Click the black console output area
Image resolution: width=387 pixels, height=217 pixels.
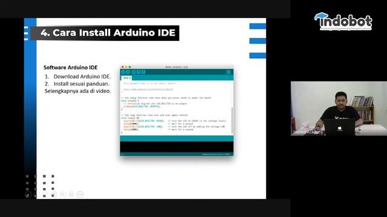[177, 147]
